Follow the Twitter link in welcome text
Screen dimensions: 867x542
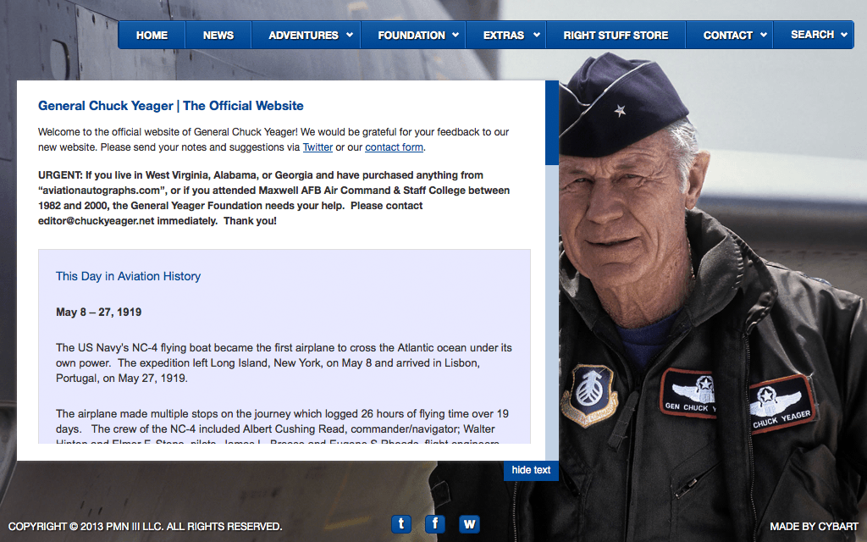point(318,147)
